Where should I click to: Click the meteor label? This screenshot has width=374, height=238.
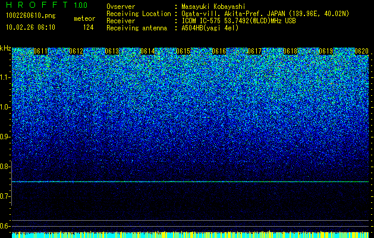click(x=84, y=18)
